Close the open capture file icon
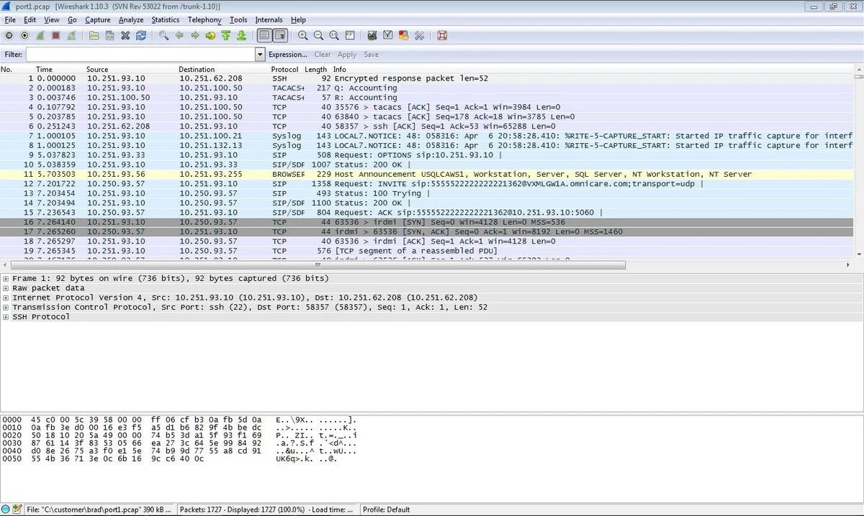Viewport: 864px width, 516px height. pyautogui.click(x=124, y=35)
